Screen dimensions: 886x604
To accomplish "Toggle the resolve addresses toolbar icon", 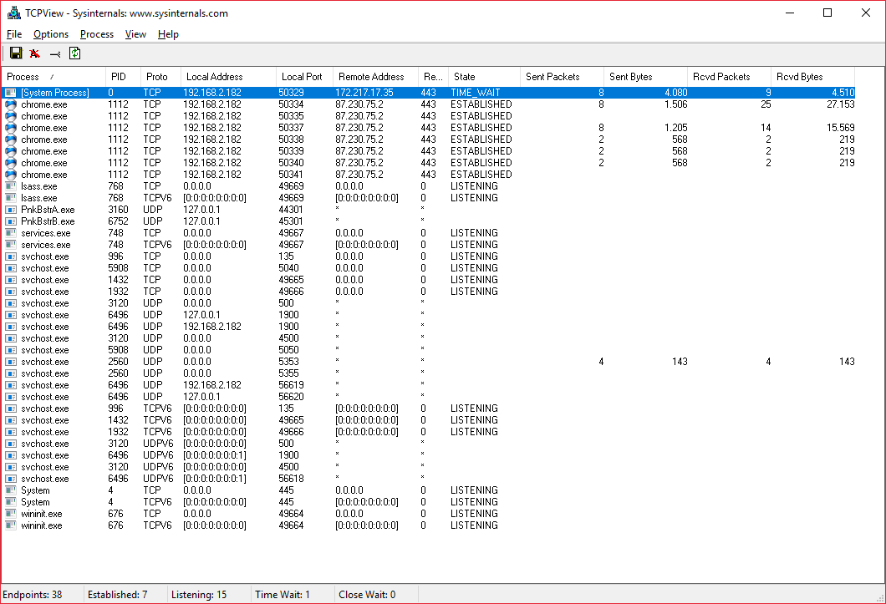I will point(55,54).
